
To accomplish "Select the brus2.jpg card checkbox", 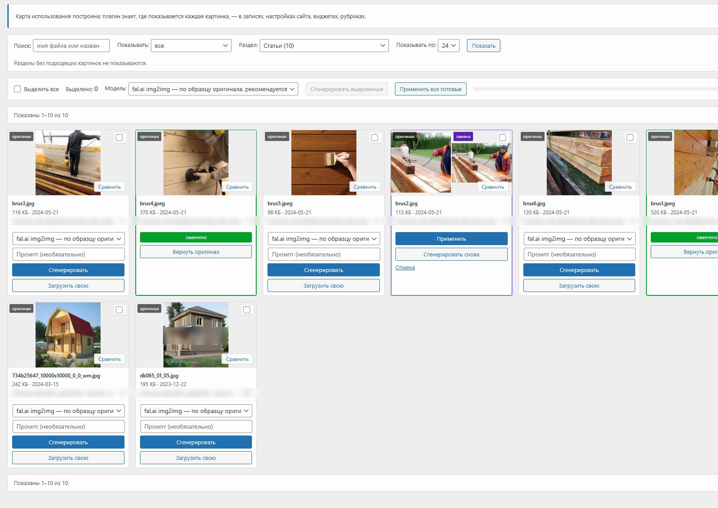I will point(503,138).
